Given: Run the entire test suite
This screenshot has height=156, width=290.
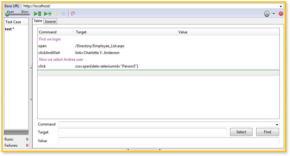Looking at the screenshot, I should click(37, 14).
